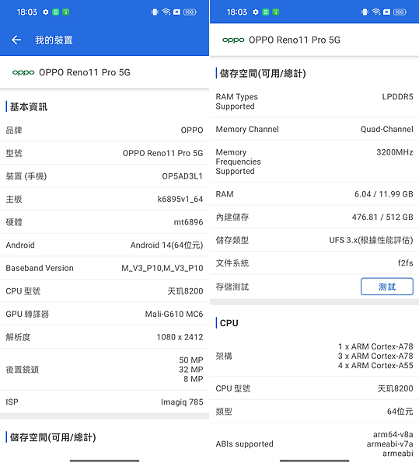Screen dimensions: 419x466
Task: Tap the 儲存類型 value UFS 3.x
Action: pos(371,240)
